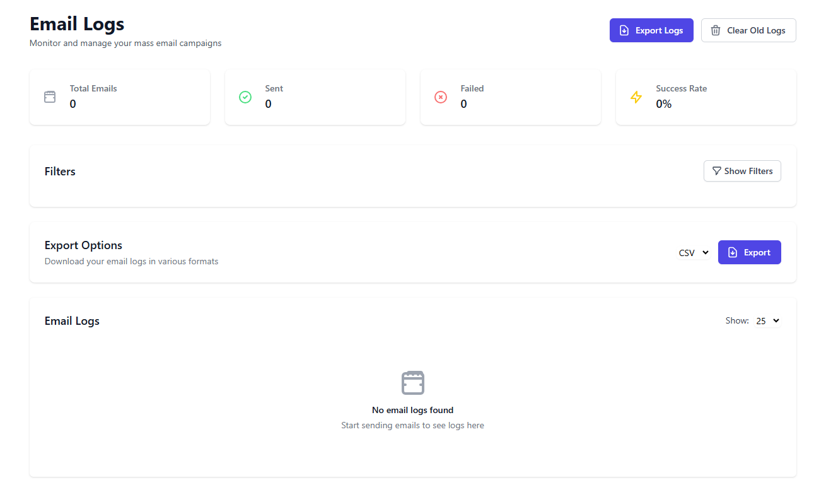Viewport: 814px width, 485px height.
Task: Click the lightning bolt Success Rate icon
Action: click(x=636, y=97)
